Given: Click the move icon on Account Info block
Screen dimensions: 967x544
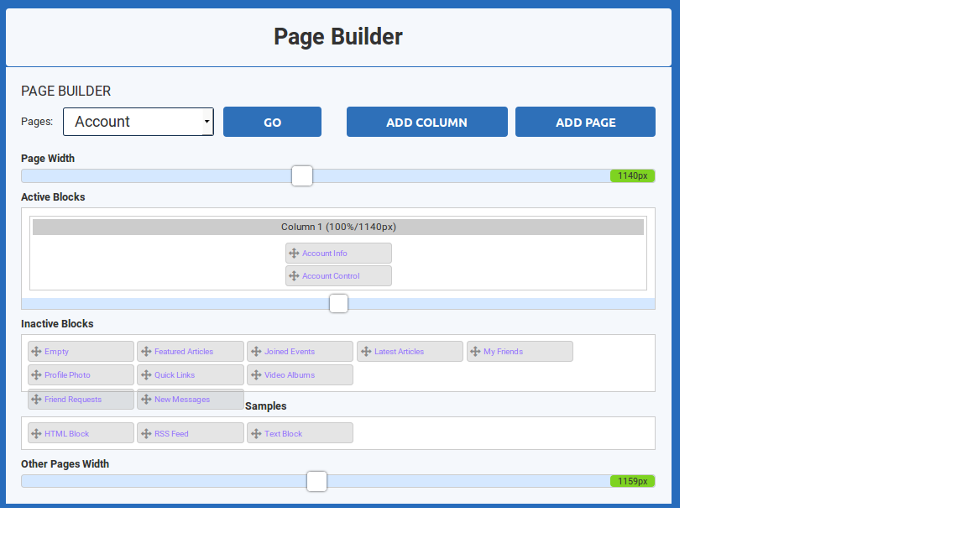Looking at the screenshot, I should point(294,254).
